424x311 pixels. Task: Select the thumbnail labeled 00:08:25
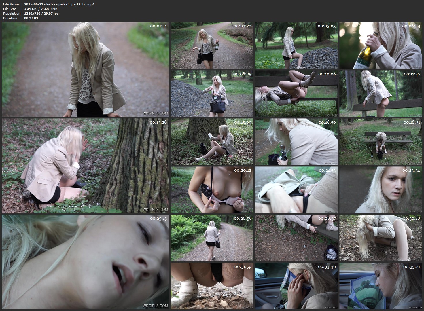tap(212, 94)
